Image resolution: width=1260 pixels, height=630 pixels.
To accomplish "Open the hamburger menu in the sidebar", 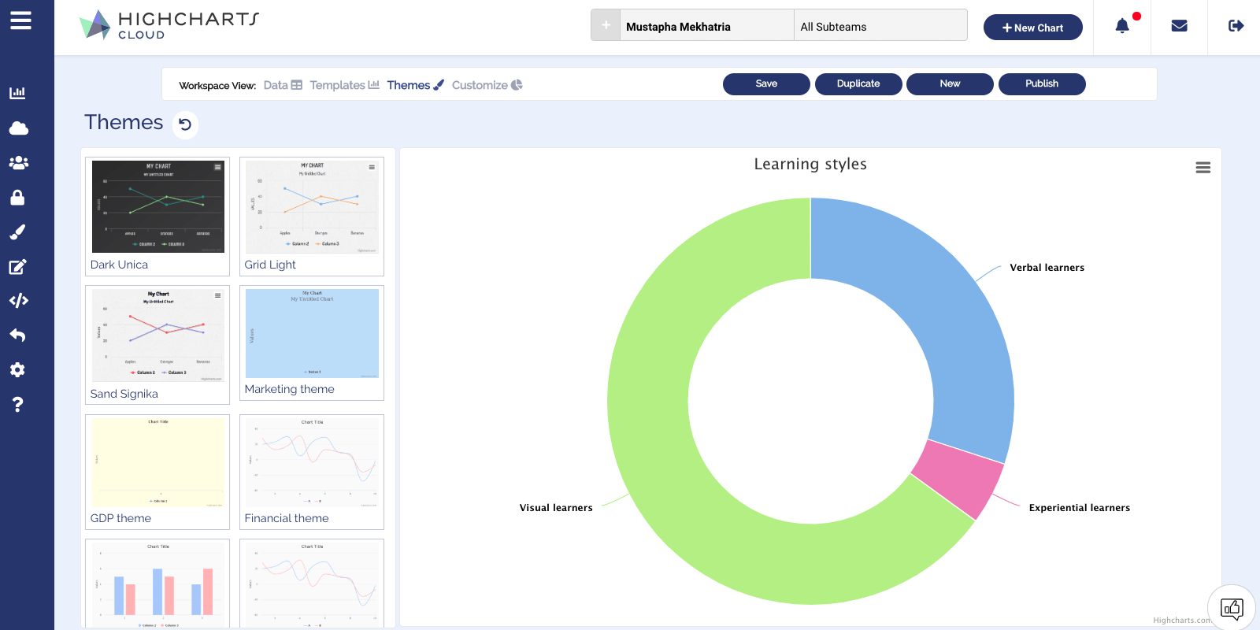I will pos(20,20).
